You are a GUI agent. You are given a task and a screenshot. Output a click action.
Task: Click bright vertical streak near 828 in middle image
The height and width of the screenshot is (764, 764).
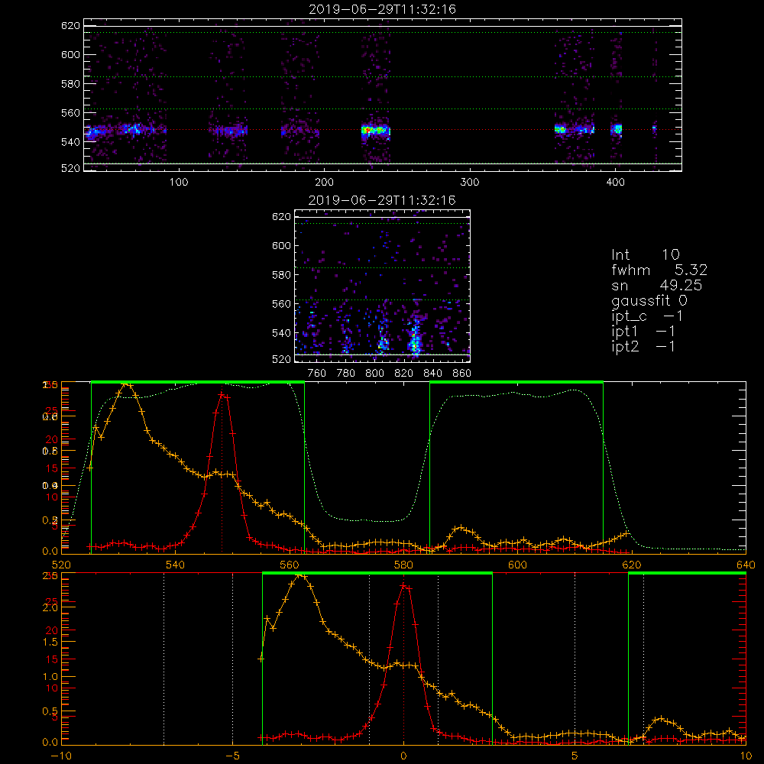pos(415,337)
